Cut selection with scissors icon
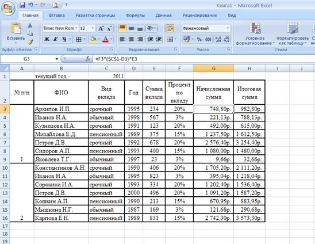 click(30, 25)
